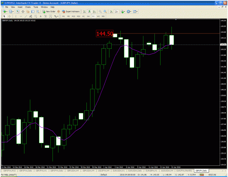Switch timeframe to H1

pyautogui.click(x=83, y=16)
